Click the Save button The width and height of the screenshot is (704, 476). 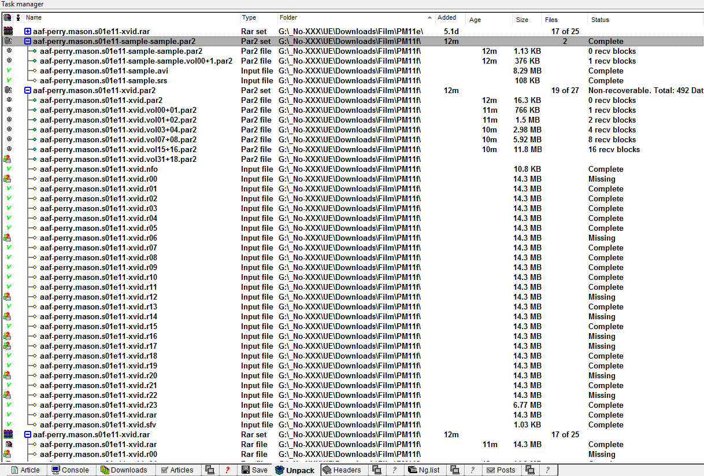[254, 470]
